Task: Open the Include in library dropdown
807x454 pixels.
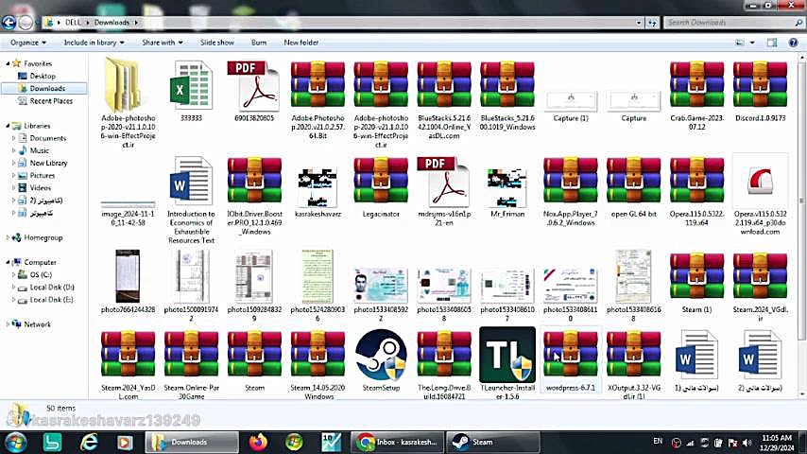Action: coord(94,43)
